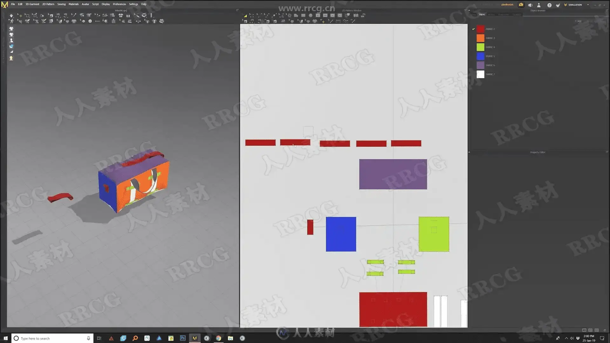Toggle the highlighted blue garment render style icon
The width and height of the screenshot is (610, 343).
[x=11, y=46]
